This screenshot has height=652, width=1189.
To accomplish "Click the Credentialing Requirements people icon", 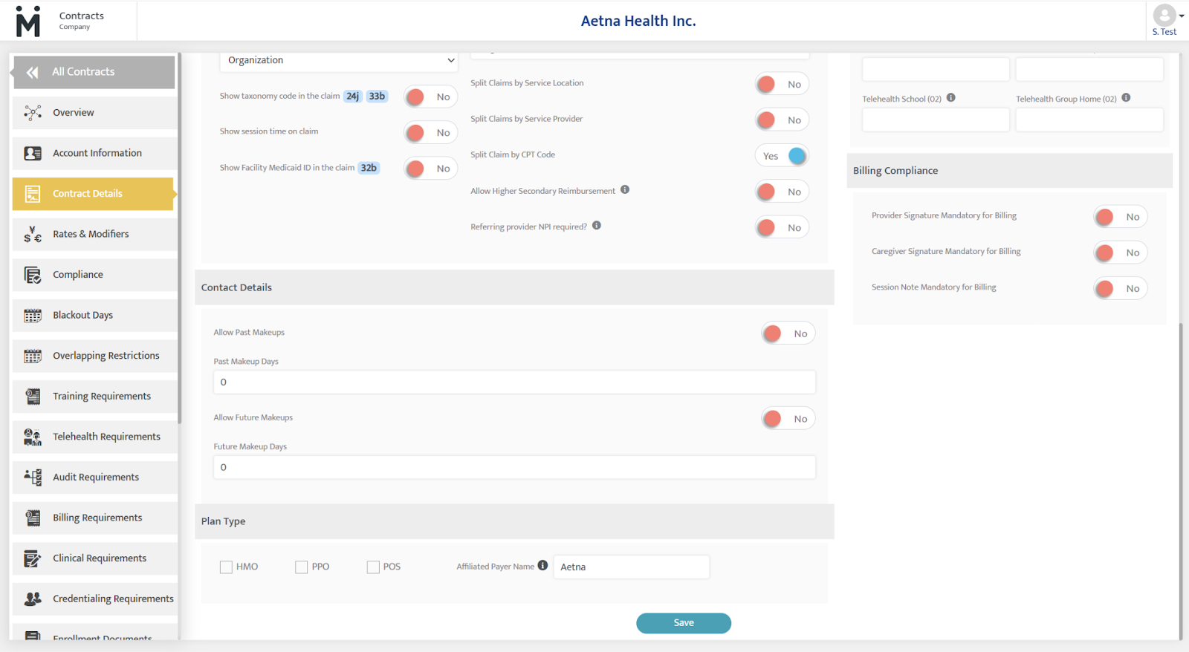I will tap(33, 599).
